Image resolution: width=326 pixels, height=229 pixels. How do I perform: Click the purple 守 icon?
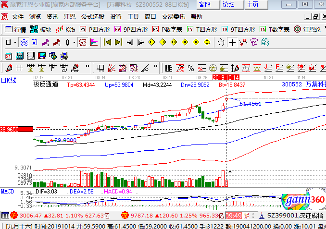pos(254,42)
